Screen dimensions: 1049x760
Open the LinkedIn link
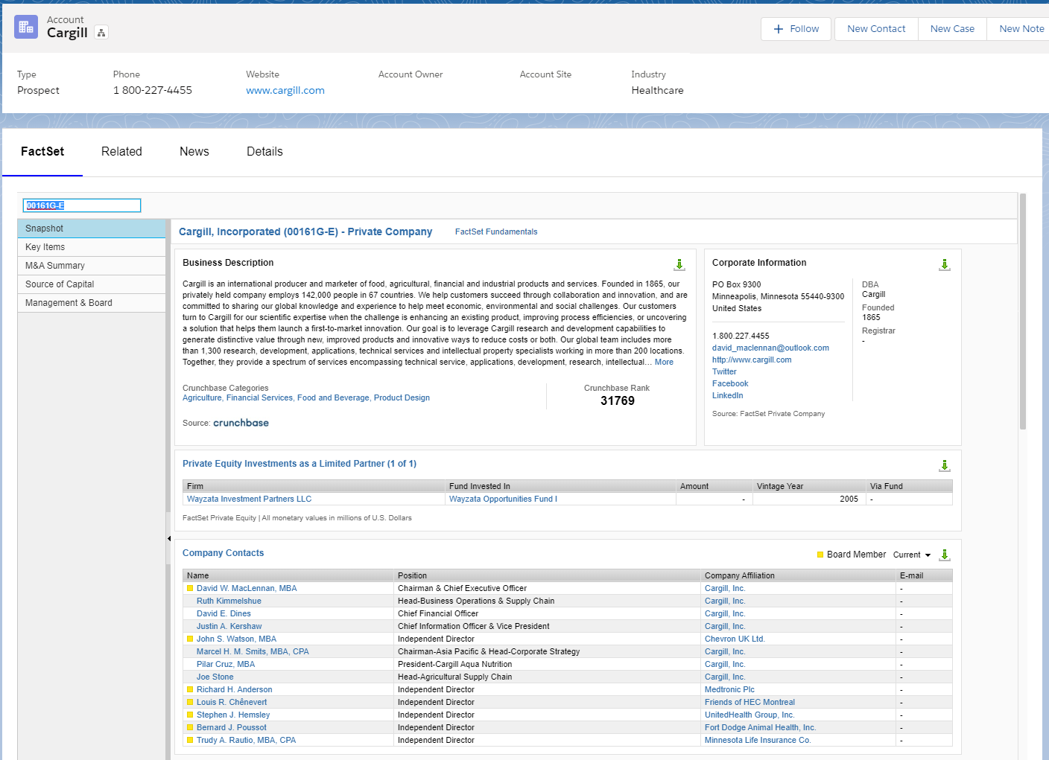coord(727,395)
